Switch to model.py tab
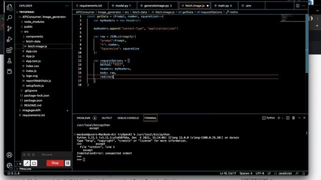The image size is (321, 180). [x=122, y=5]
